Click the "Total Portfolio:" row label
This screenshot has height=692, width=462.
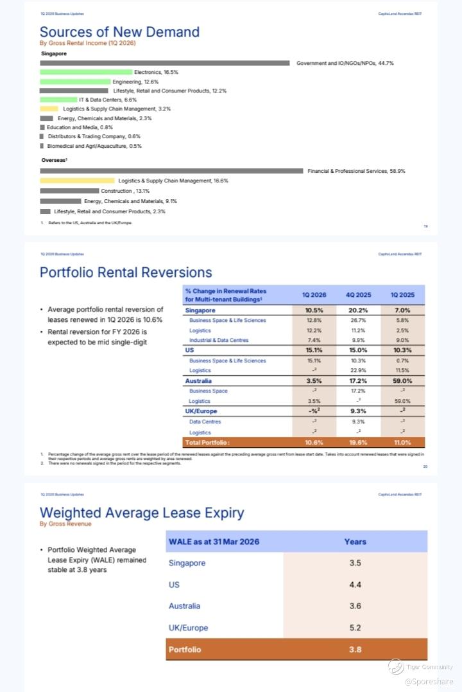(x=207, y=443)
